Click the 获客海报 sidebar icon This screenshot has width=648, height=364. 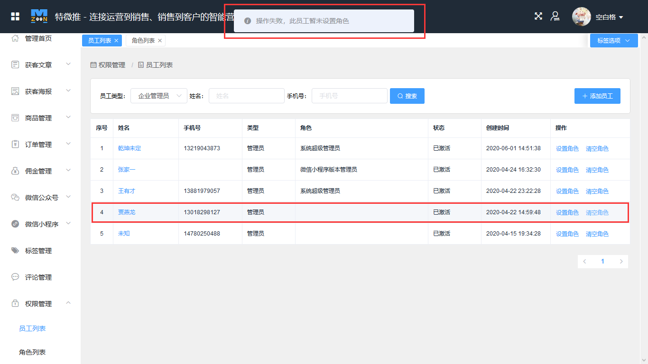tap(15, 91)
